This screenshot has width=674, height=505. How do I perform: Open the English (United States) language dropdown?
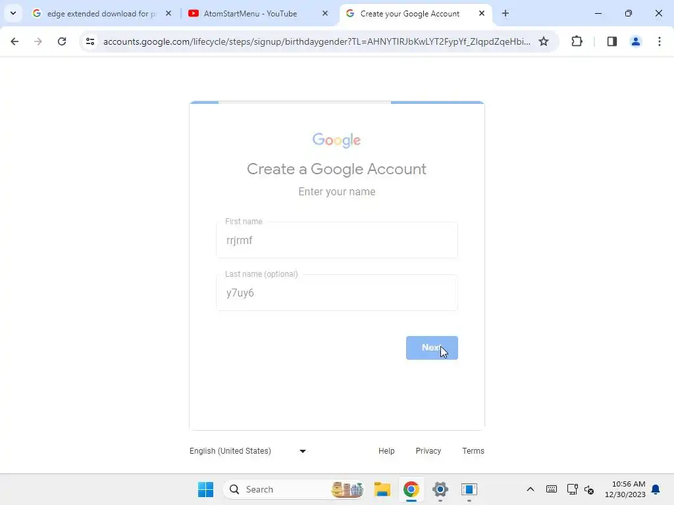coord(248,451)
